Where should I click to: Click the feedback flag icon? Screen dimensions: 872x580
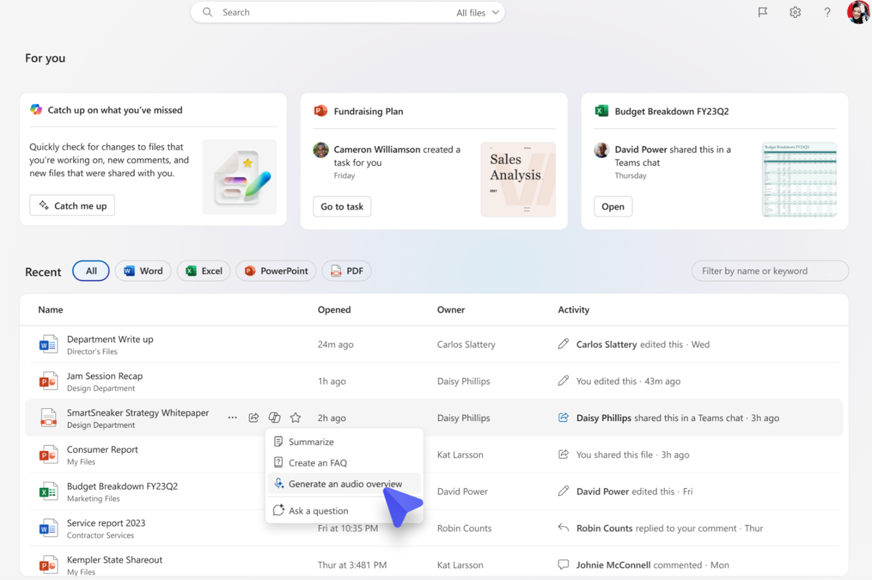point(763,12)
